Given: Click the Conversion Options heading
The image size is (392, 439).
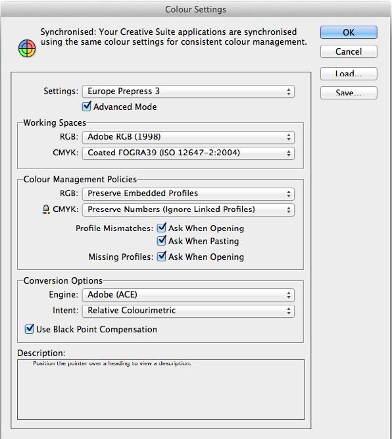Looking at the screenshot, I should point(63,280).
